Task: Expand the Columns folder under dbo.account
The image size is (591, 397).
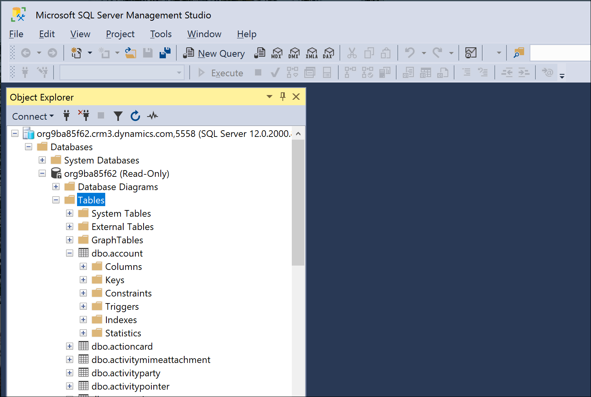Action: (x=83, y=267)
